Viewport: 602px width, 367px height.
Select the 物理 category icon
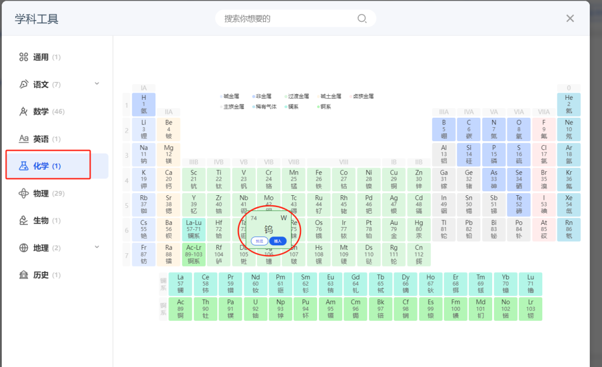pos(23,193)
